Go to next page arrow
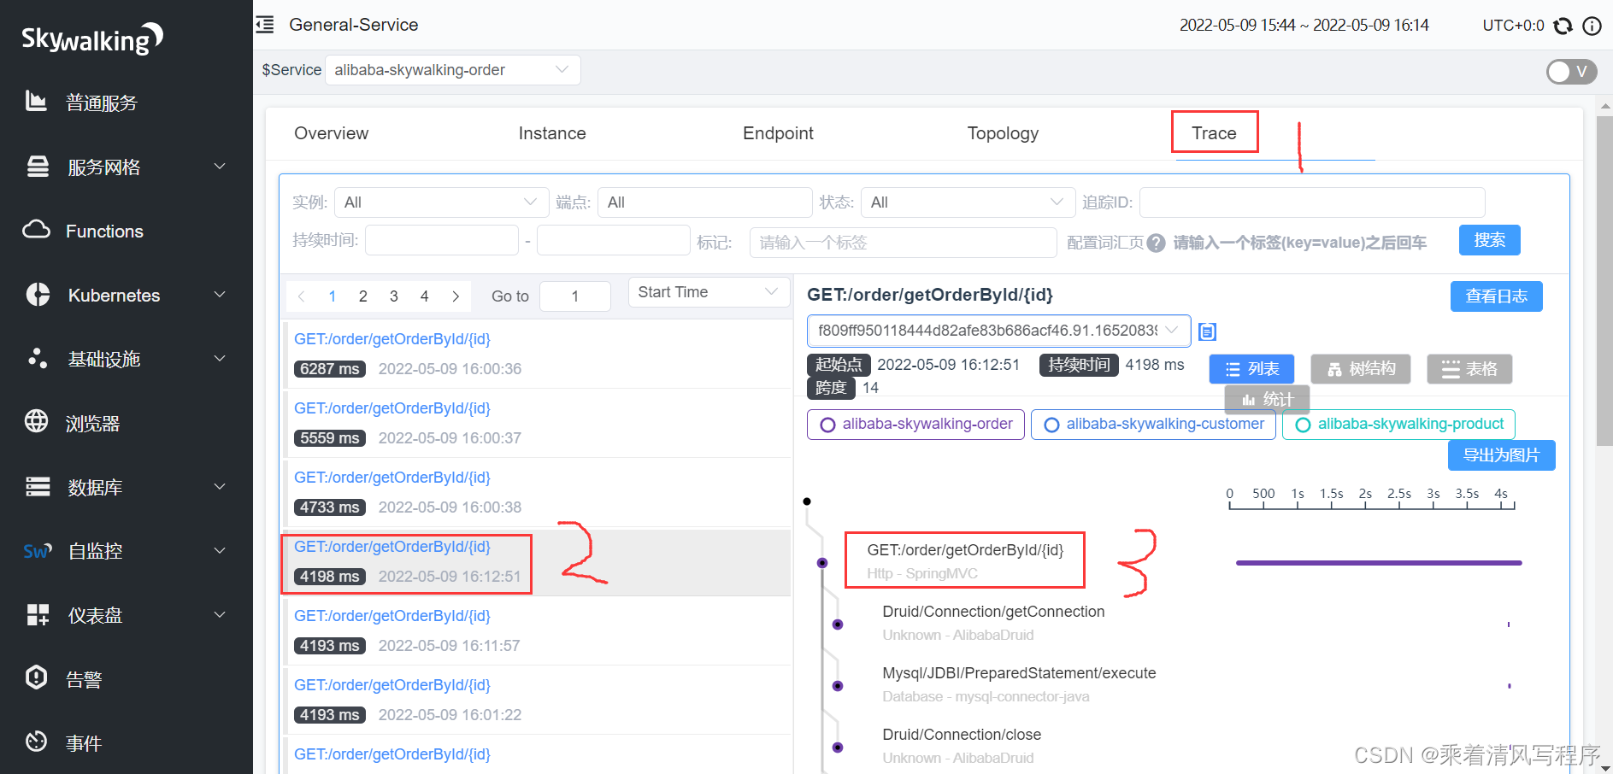This screenshot has height=774, width=1613. [456, 296]
